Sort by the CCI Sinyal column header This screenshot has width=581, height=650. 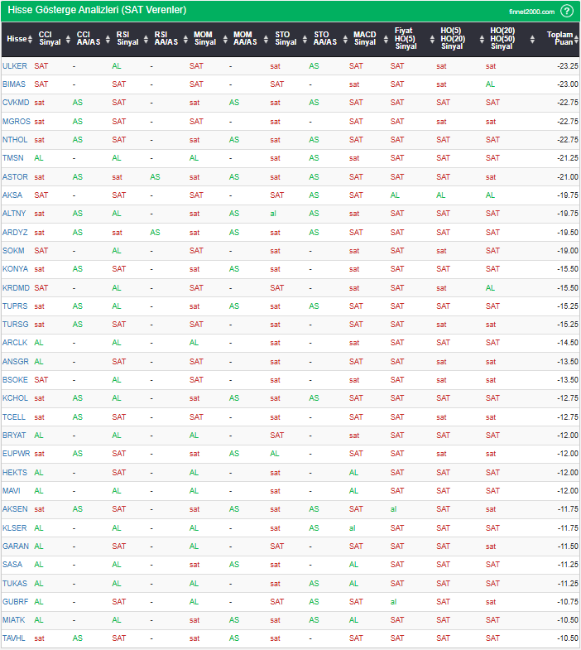coord(50,38)
